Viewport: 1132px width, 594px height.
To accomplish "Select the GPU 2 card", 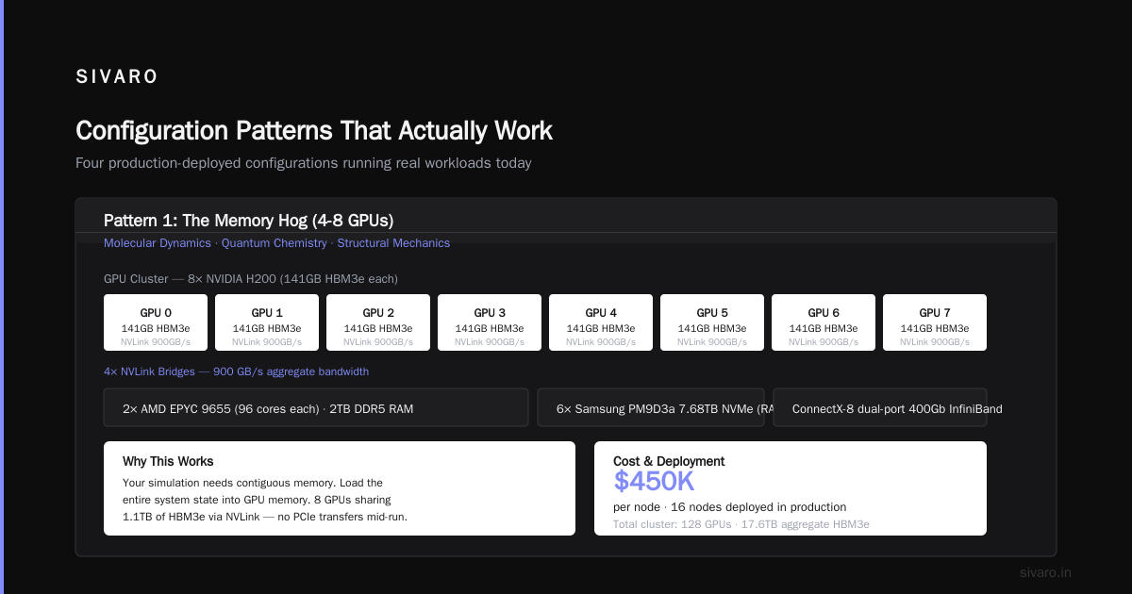I will click(378, 322).
